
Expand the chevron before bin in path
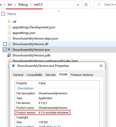click(5, 5)
